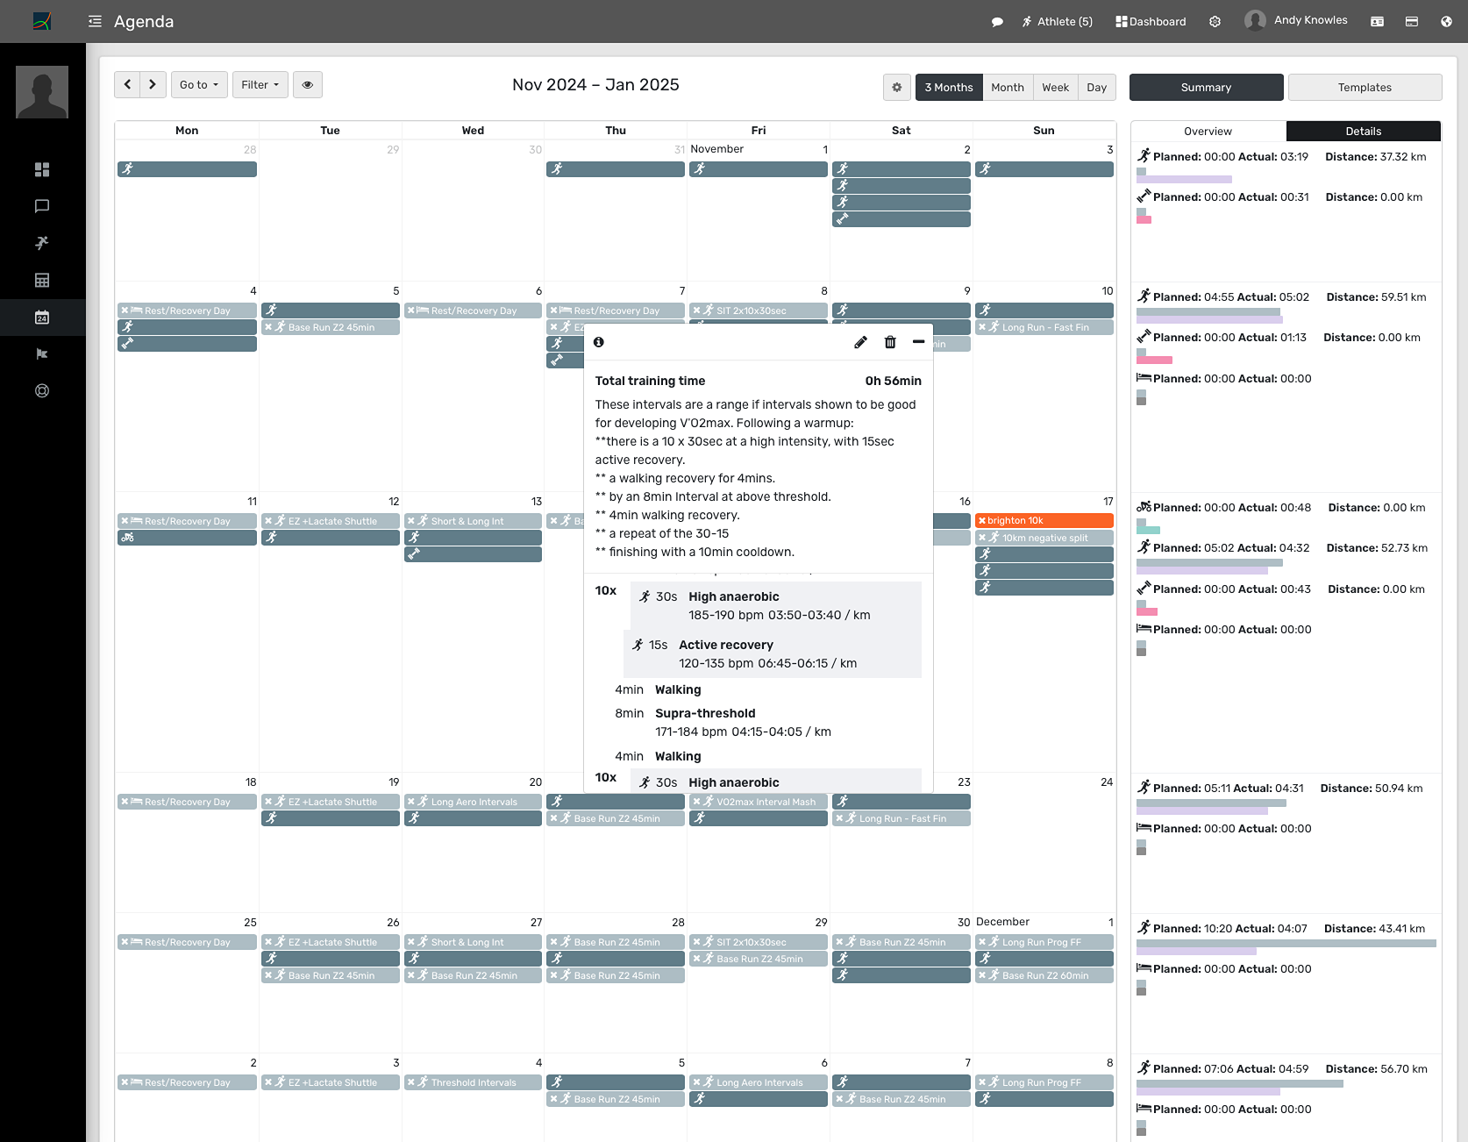
Task: Click the athlete profile photo thumbnail
Action: 42,92
